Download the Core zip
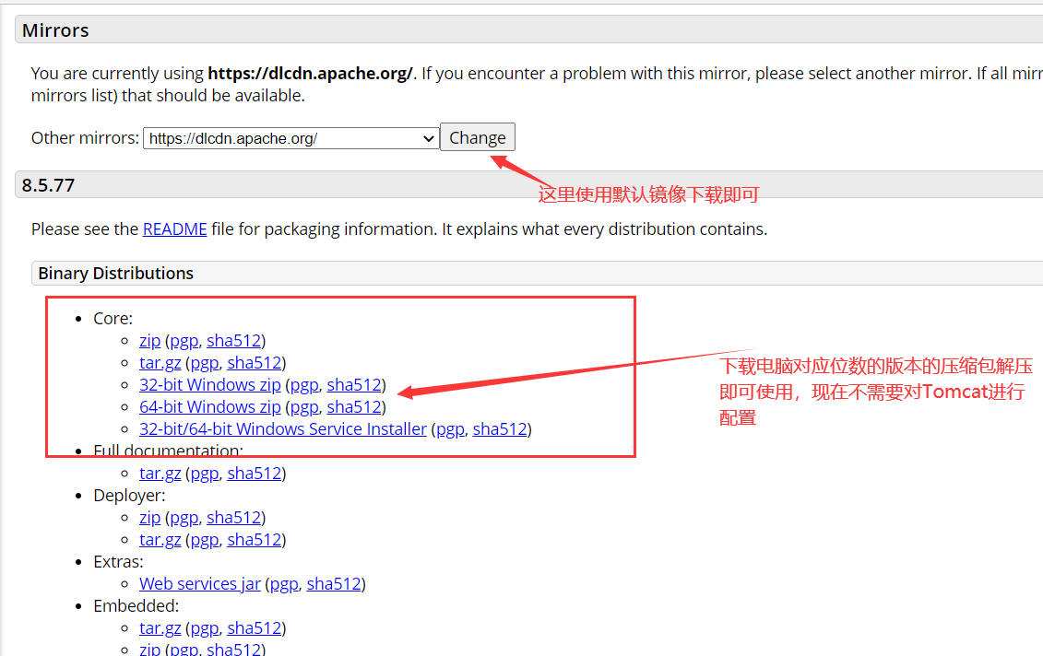 click(149, 341)
